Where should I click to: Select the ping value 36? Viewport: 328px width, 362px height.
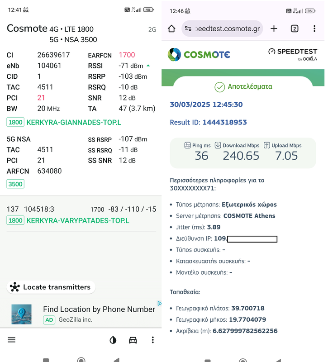pyautogui.click(x=201, y=156)
